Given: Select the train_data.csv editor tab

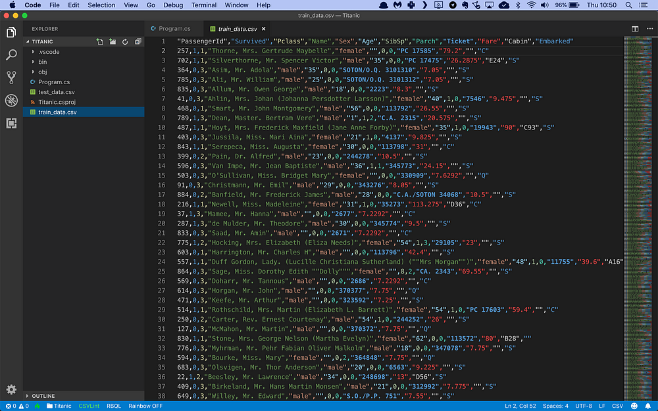Looking at the screenshot, I should coord(238,28).
